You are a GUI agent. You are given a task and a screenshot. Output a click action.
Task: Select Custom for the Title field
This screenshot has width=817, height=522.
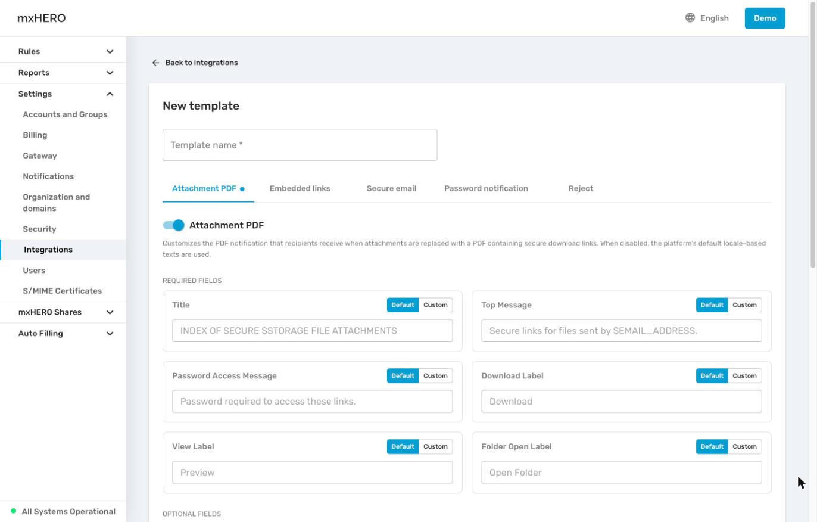(435, 305)
